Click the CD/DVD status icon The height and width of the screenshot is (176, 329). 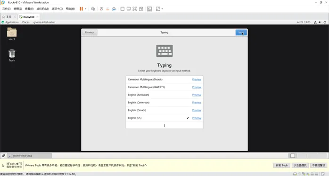pyautogui.click(x=299, y=174)
